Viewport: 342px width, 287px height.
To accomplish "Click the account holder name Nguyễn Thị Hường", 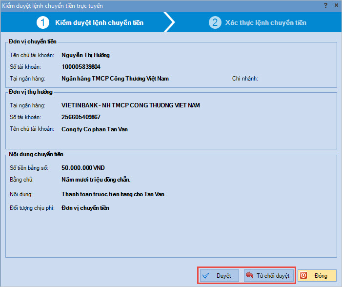I will tap(85, 55).
